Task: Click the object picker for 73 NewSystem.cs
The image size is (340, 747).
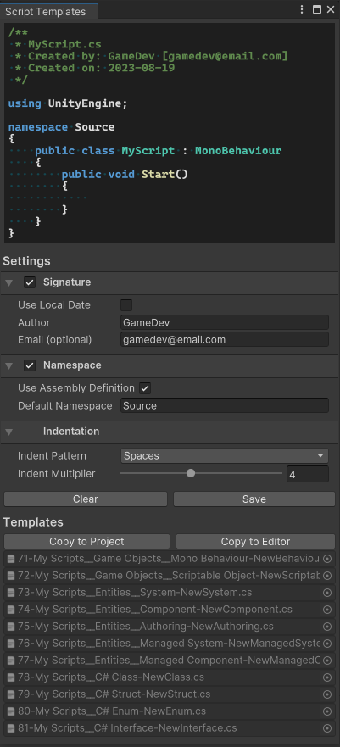Action: (x=327, y=593)
